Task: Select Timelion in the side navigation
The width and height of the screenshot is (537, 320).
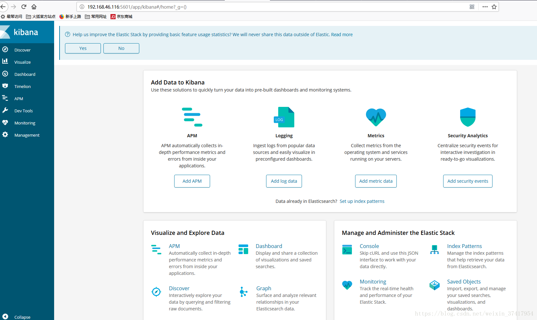Action: [22, 86]
